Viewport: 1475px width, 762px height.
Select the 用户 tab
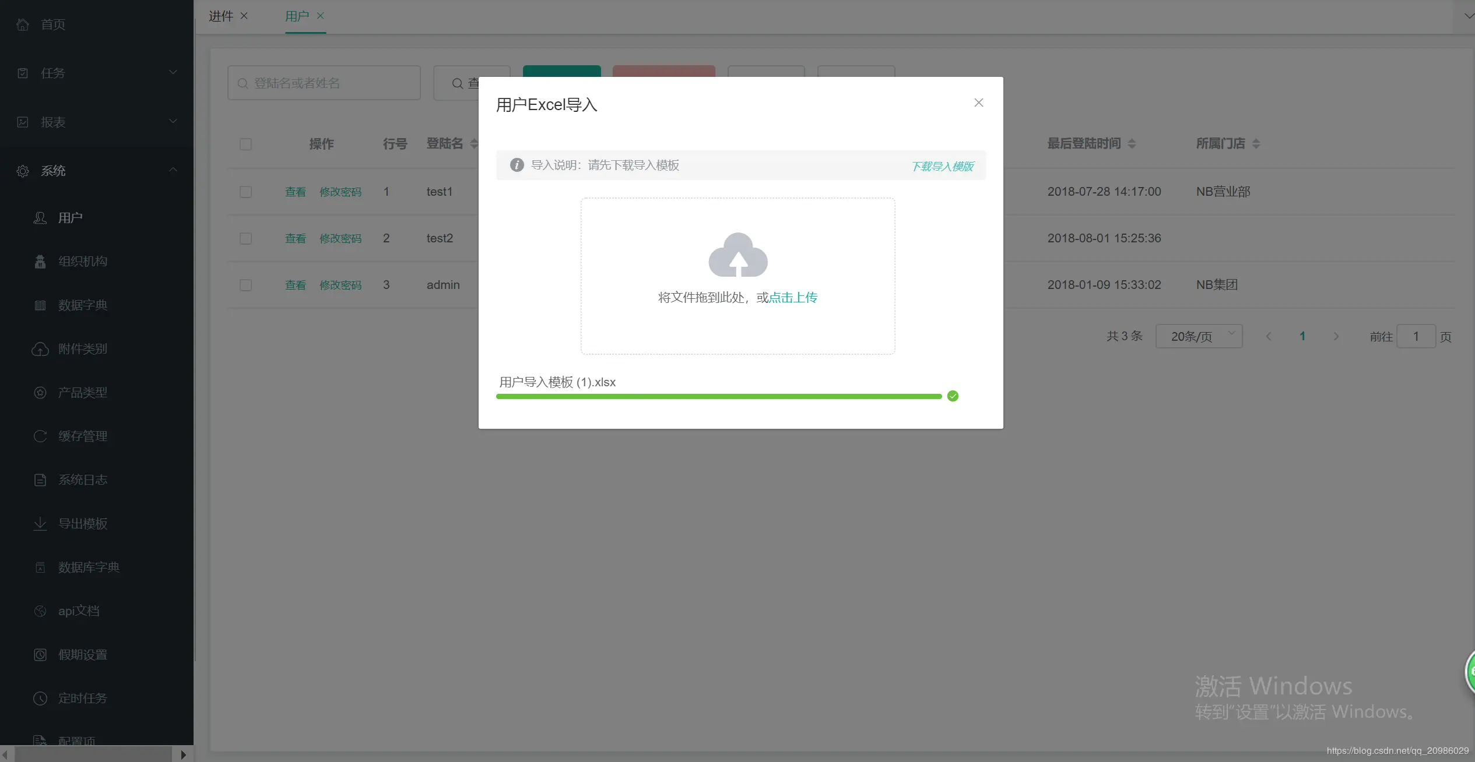(x=298, y=16)
